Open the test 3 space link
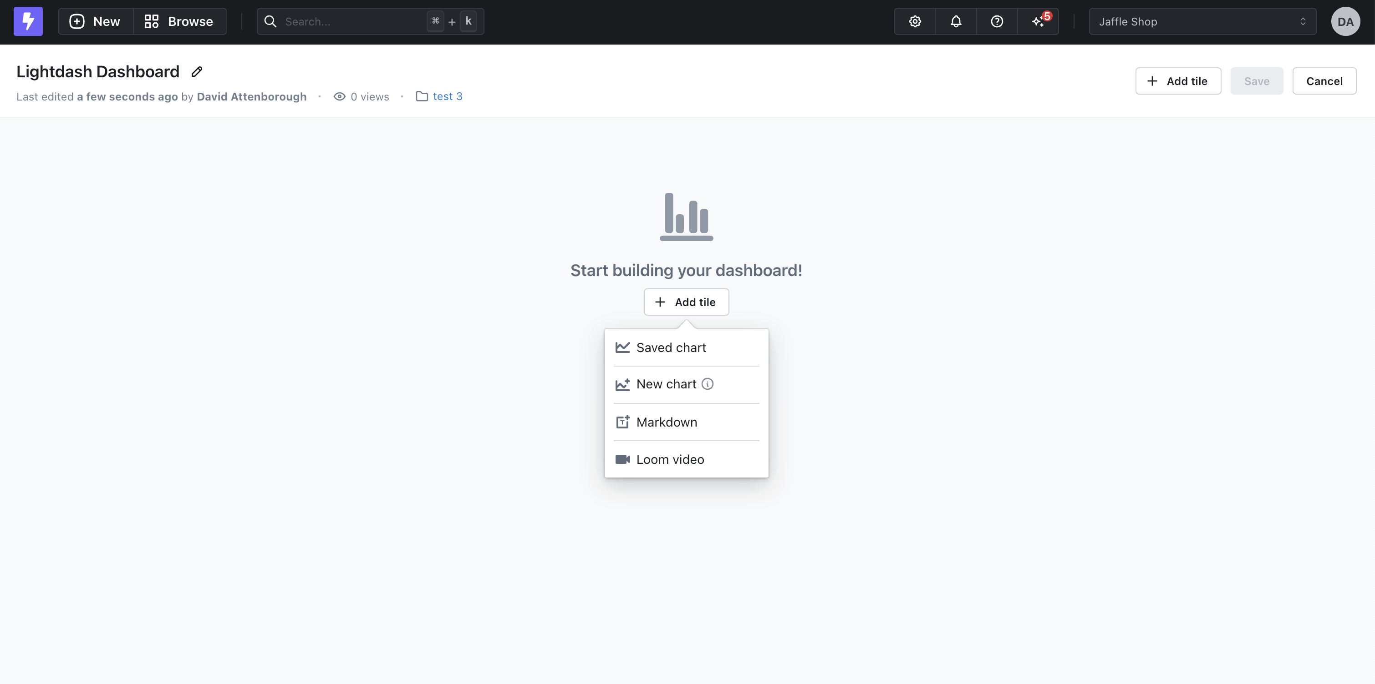 447,96
